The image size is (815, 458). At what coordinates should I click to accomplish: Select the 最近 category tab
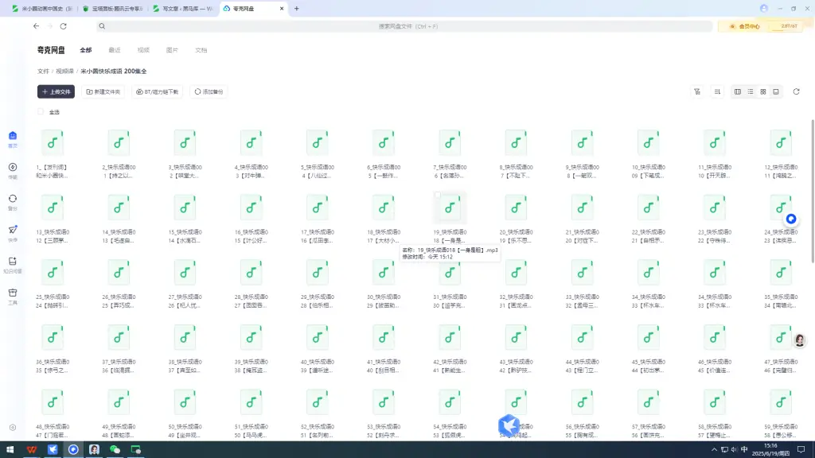(115, 50)
